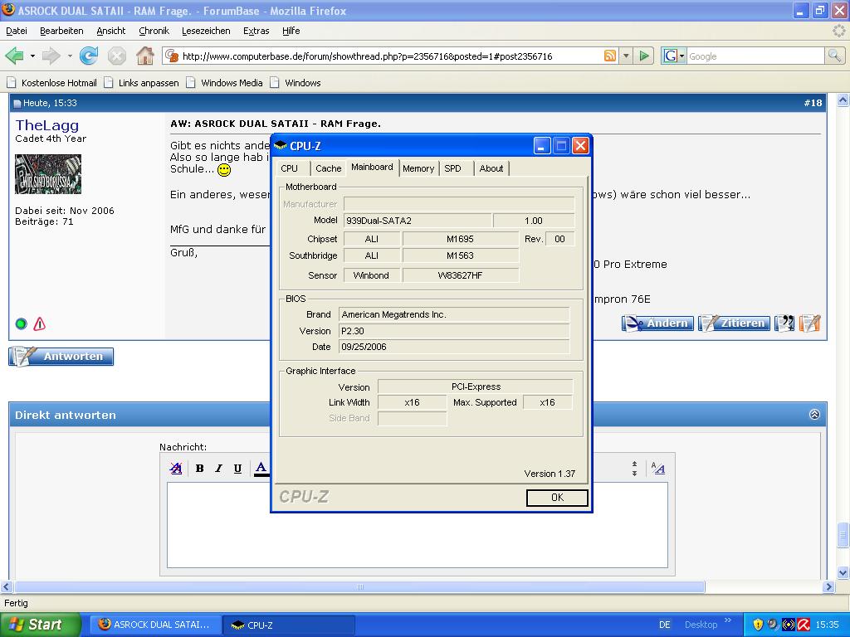Click the text color A icon in editor
The image size is (850, 637).
tap(261, 469)
